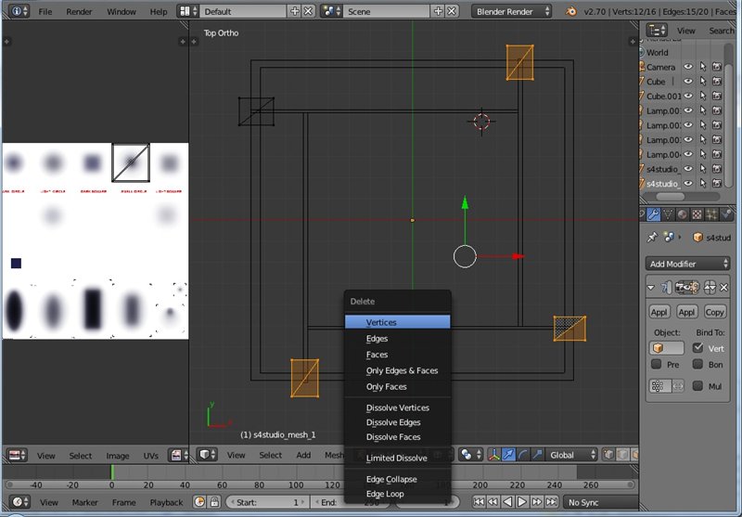This screenshot has width=742, height=517.
Task: Expand the Global transform orientation dropdown
Action: pos(572,455)
